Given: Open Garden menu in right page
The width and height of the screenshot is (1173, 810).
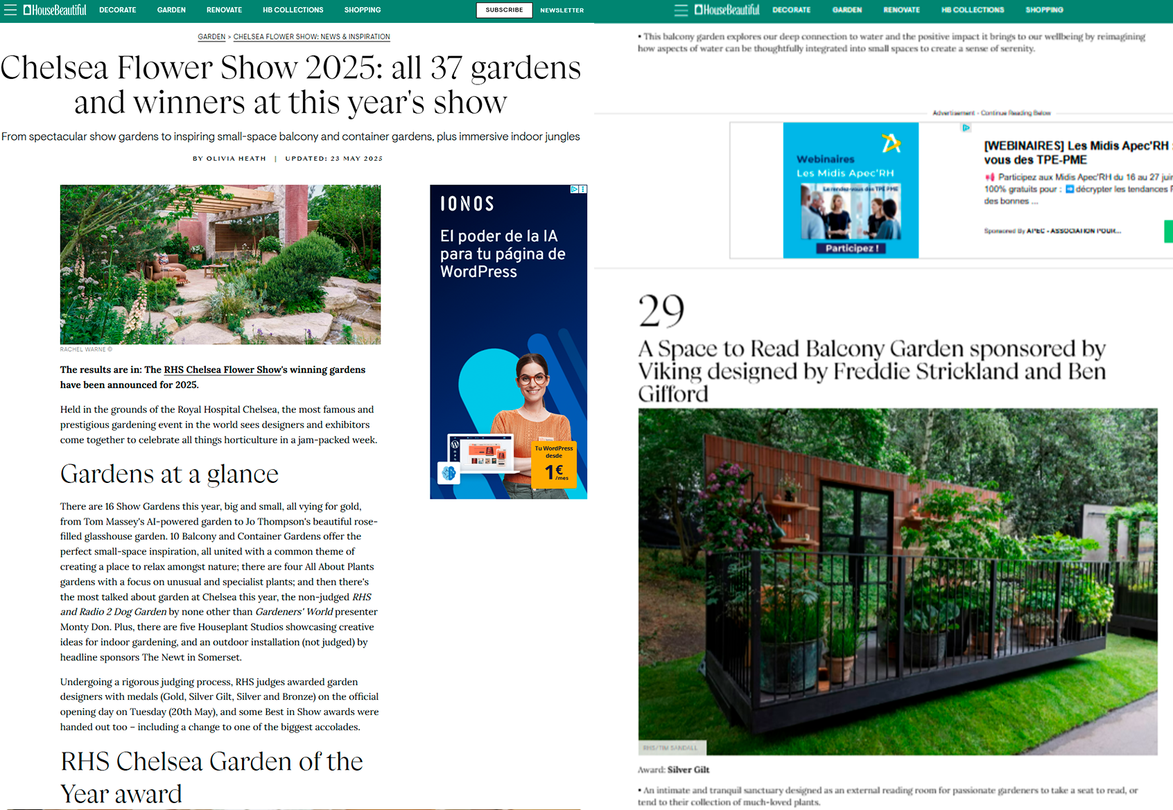Looking at the screenshot, I should pos(847,10).
